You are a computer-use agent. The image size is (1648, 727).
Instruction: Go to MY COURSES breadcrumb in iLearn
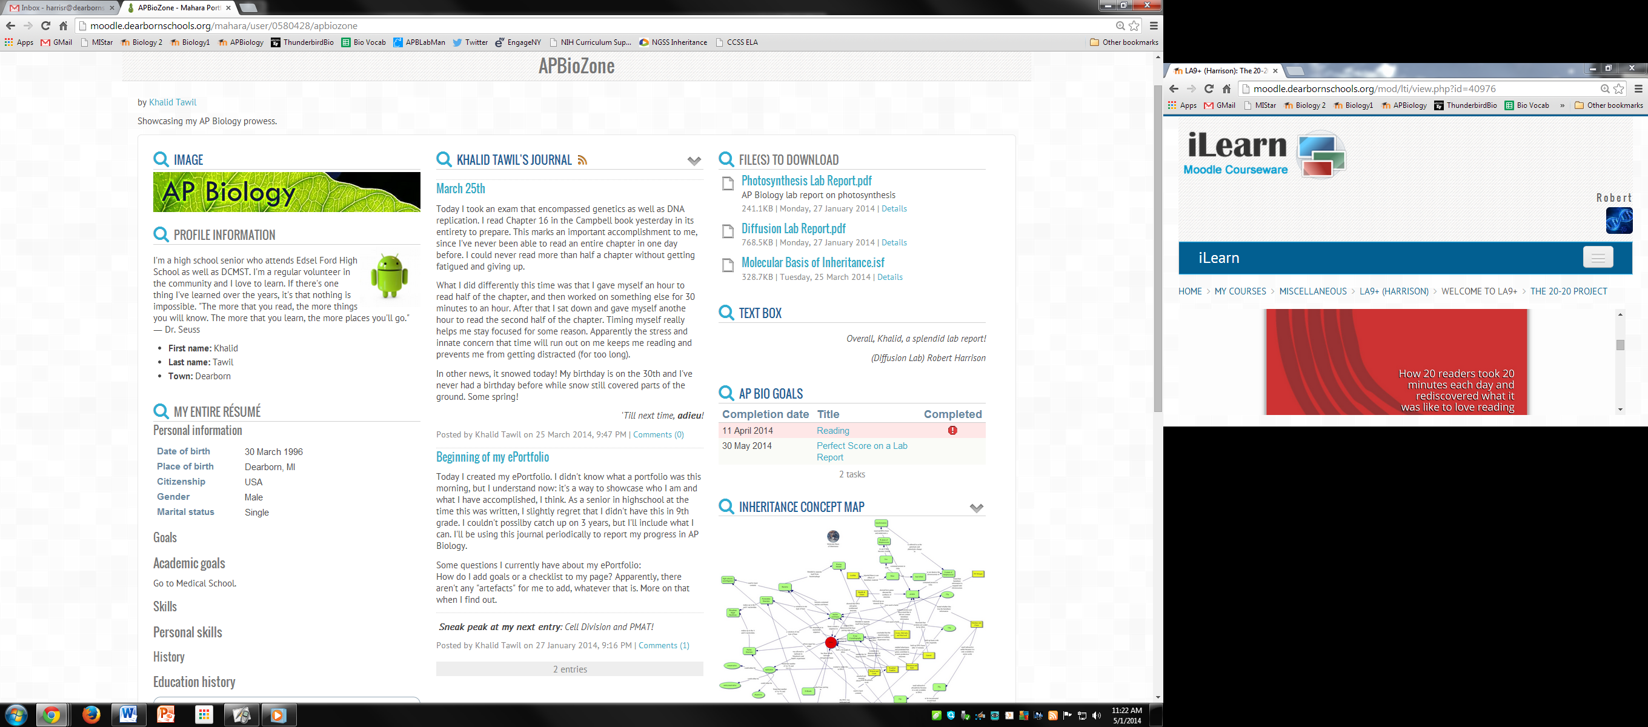coord(1240,291)
